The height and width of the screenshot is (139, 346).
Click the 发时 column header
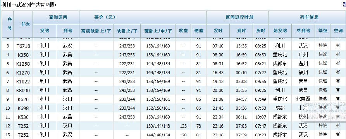(218, 31)
